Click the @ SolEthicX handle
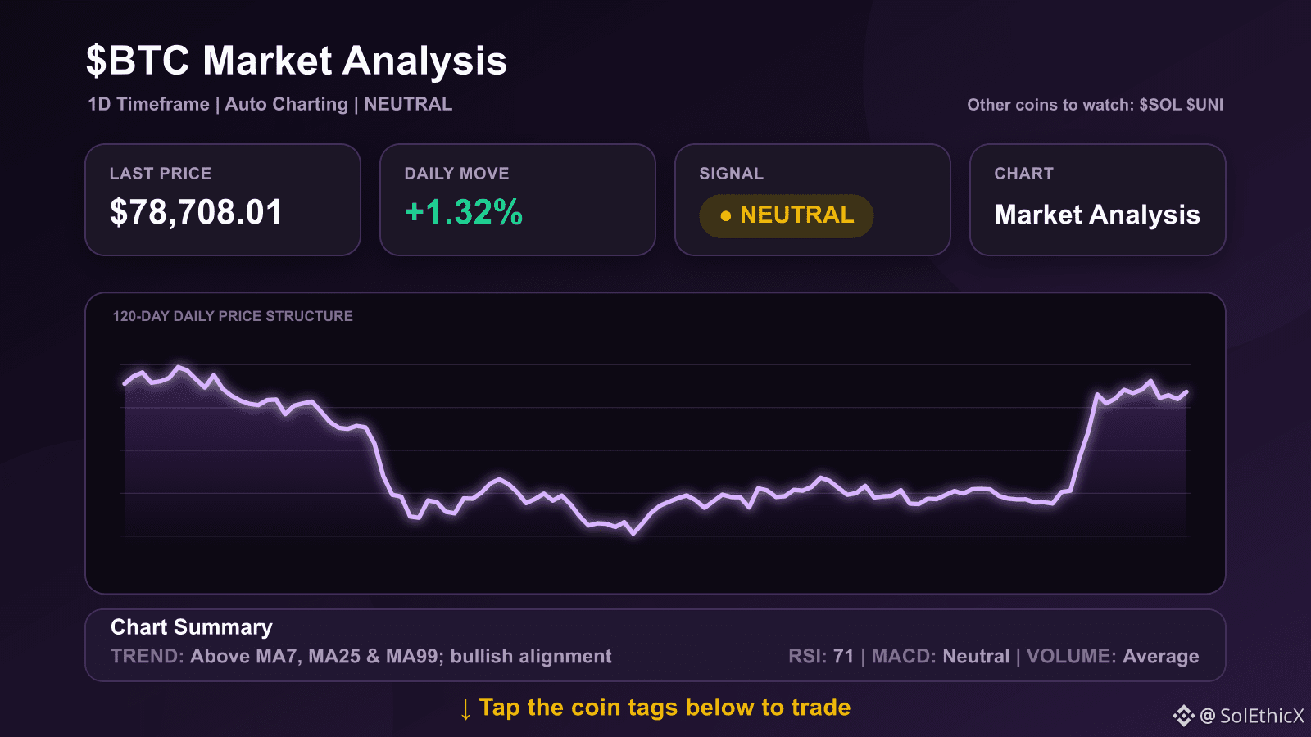 pos(1252,716)
